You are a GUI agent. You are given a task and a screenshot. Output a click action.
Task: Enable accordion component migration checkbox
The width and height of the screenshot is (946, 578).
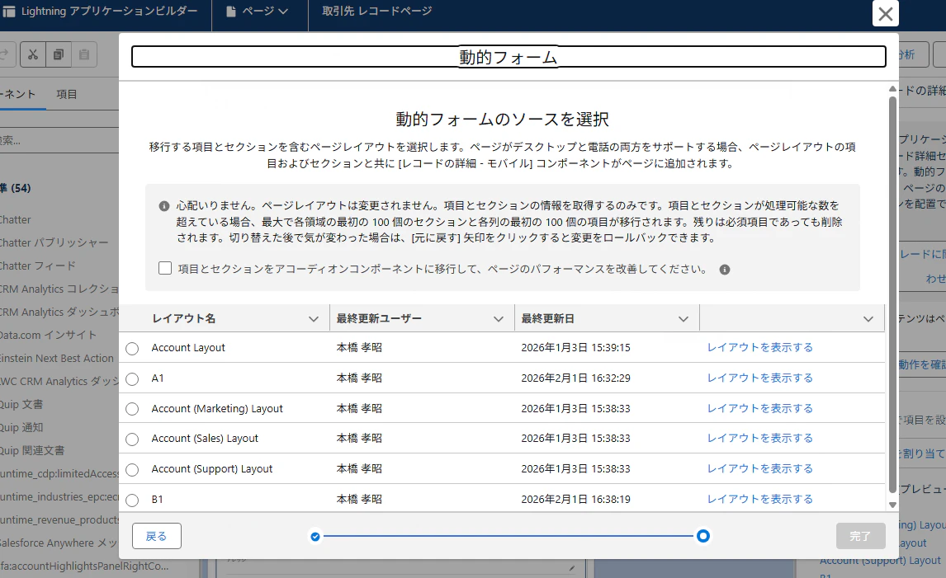pyautogui.click(x=165, y=268)
